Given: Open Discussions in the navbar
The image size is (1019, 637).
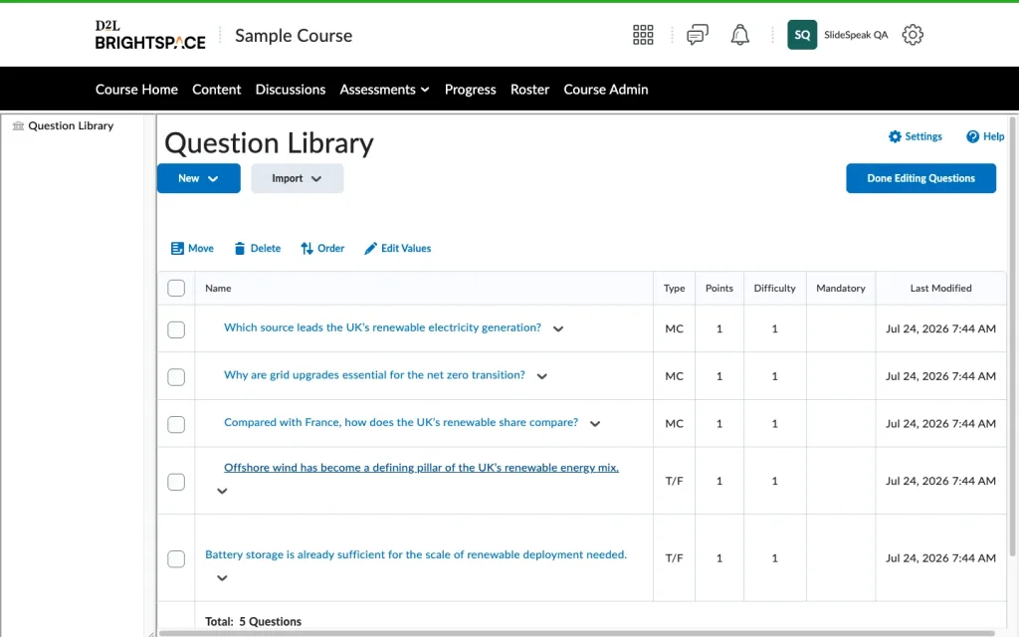Looking at the screenshot, I should coord(291,90).
